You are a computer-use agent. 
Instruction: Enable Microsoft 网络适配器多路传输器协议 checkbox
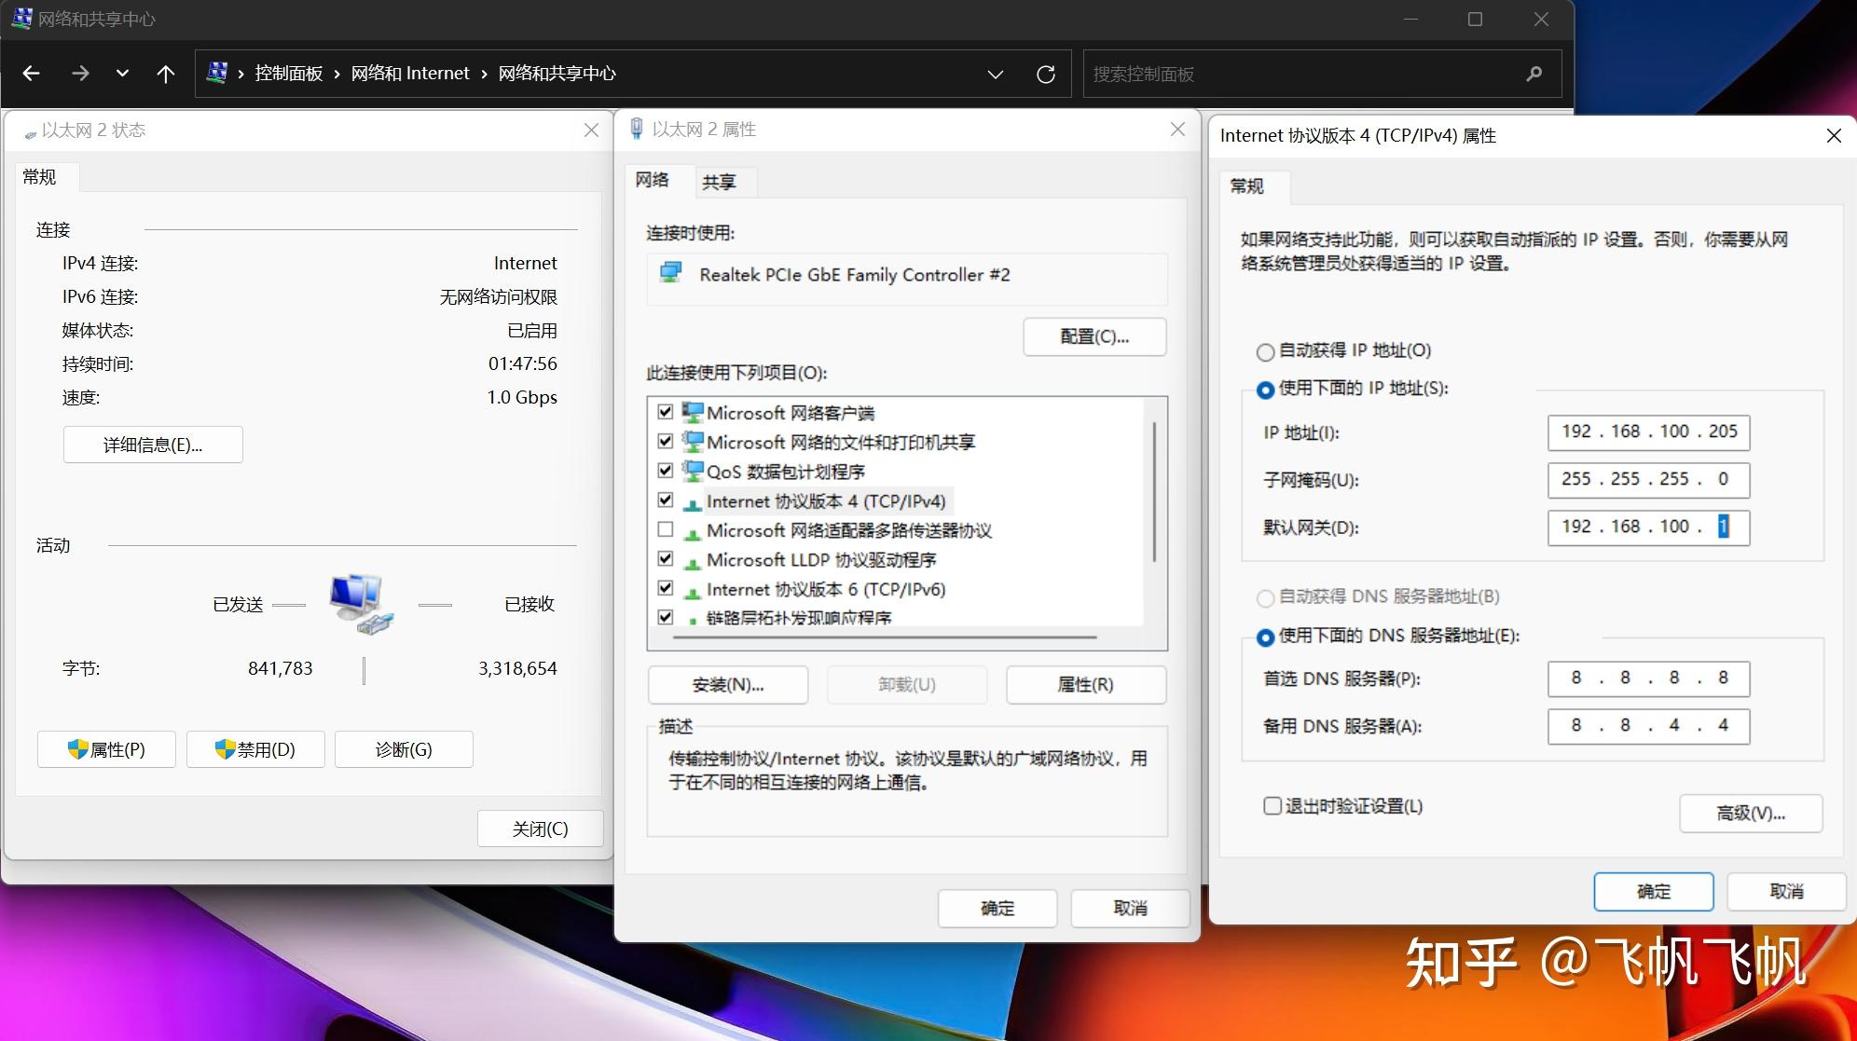pyautogui.click(x=666, y=529)
